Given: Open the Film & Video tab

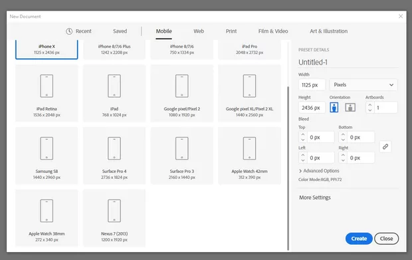Looking at the screenshot, I should tap(273, 31).
